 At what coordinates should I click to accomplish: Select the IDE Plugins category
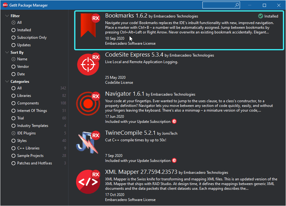click(x=23, y=133)
